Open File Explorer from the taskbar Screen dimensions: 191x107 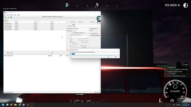click(16, 105)
